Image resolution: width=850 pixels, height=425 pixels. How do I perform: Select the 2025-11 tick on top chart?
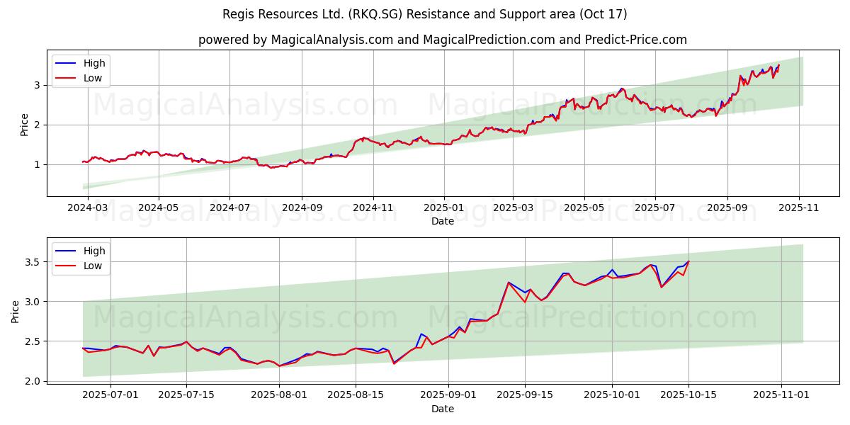click(799, 208)
